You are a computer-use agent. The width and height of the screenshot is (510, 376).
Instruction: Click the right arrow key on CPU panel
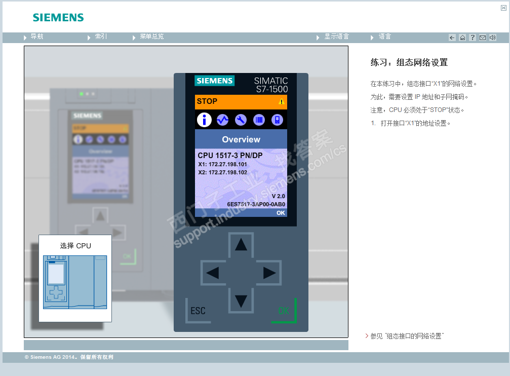(x=269, y=273)
